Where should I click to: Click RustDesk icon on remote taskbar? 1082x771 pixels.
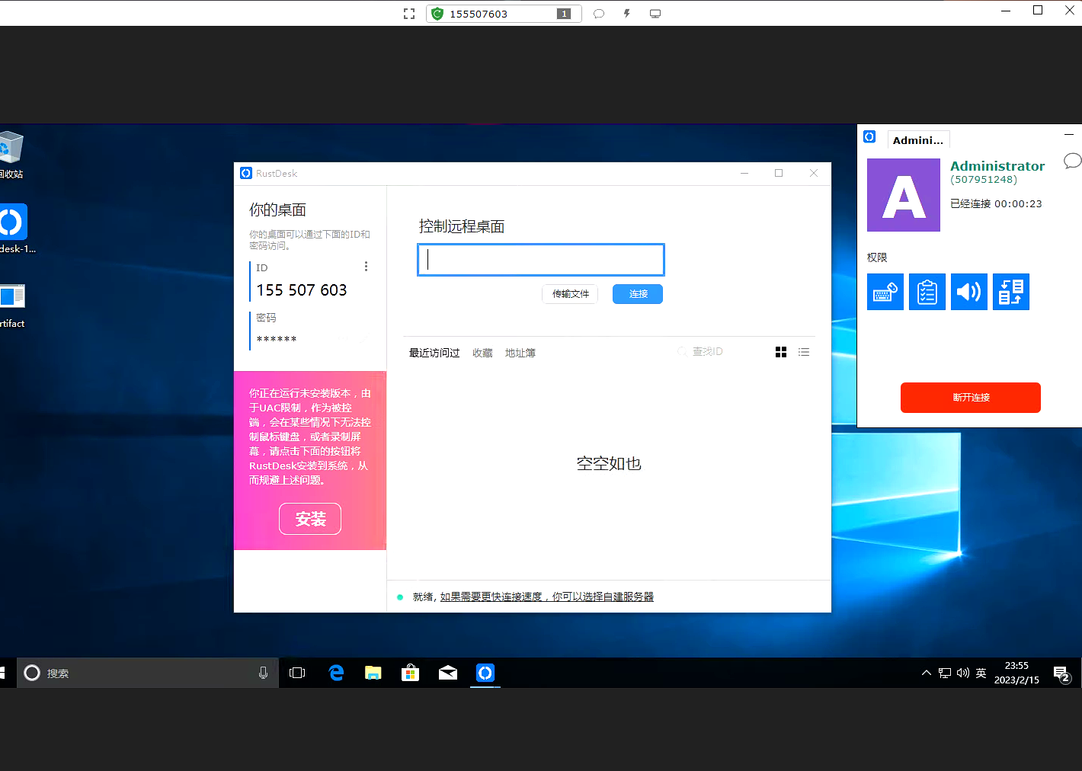pos(485,673)
